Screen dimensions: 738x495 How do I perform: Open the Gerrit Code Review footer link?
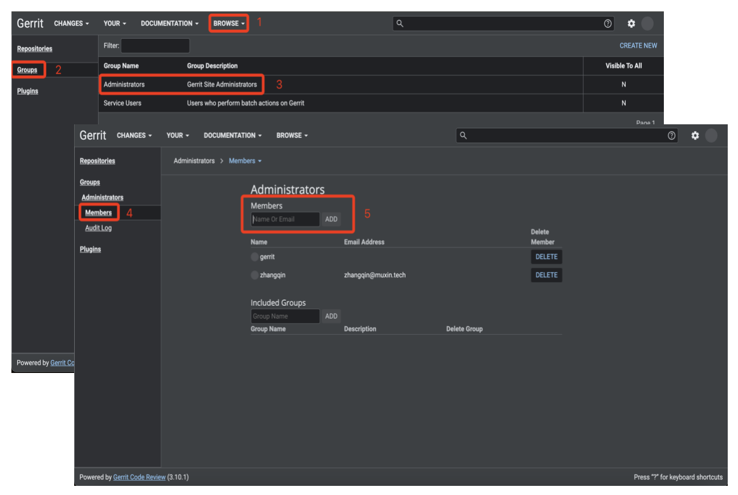point(139,477)
